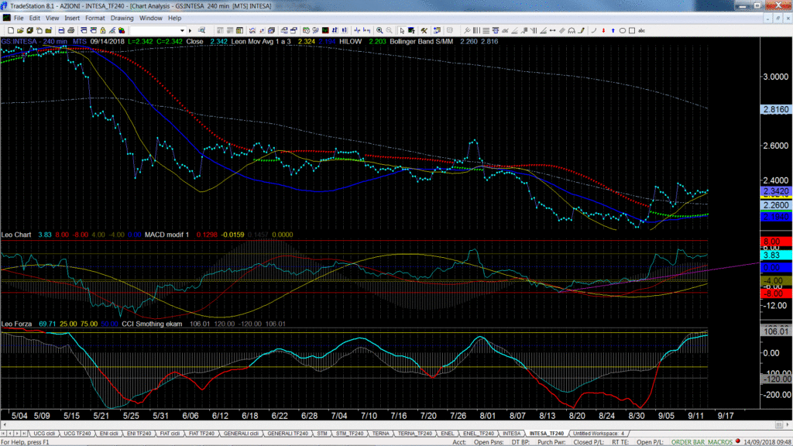Click the HILOW indicator label

click(x=351, y=42)
